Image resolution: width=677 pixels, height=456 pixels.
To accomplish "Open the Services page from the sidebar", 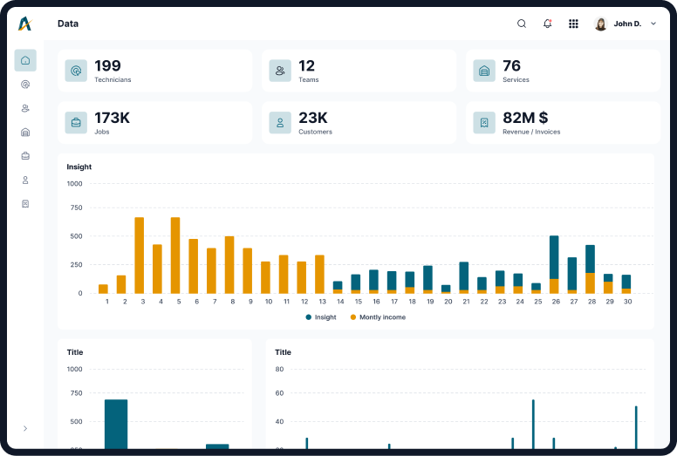I will (25, 132).
